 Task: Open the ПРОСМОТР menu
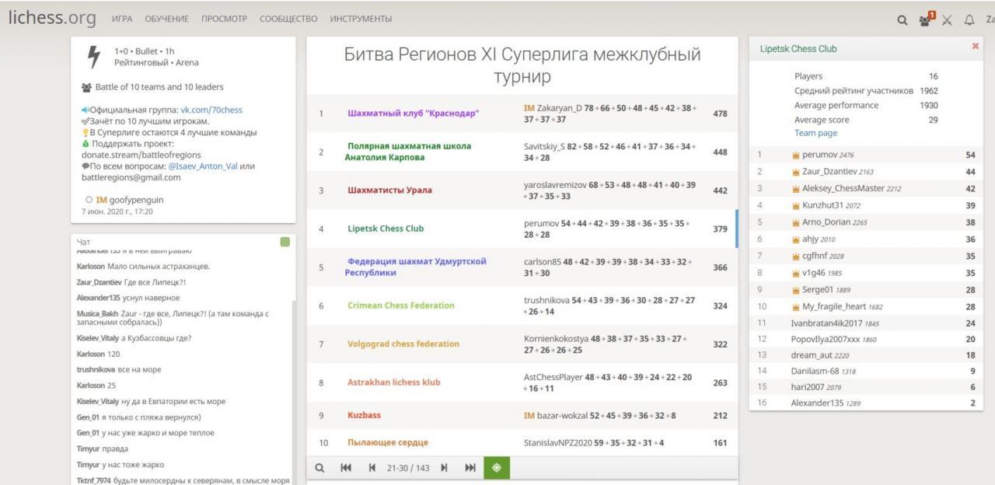[x=225, y=19]
